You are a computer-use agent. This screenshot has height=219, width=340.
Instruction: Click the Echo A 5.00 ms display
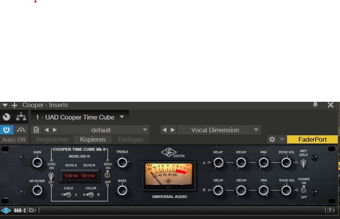pyautogui.click(x=71, y=176)
